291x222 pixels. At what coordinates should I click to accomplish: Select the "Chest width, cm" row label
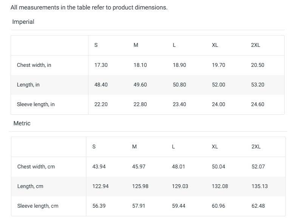(36, 166)
